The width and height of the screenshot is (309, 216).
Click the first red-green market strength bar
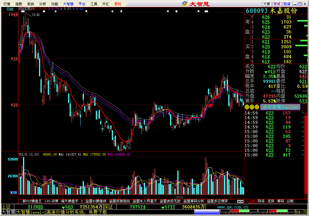coord(239,211)
